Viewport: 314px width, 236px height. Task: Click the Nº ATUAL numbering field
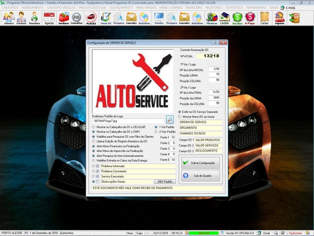(x=208, y=56)
